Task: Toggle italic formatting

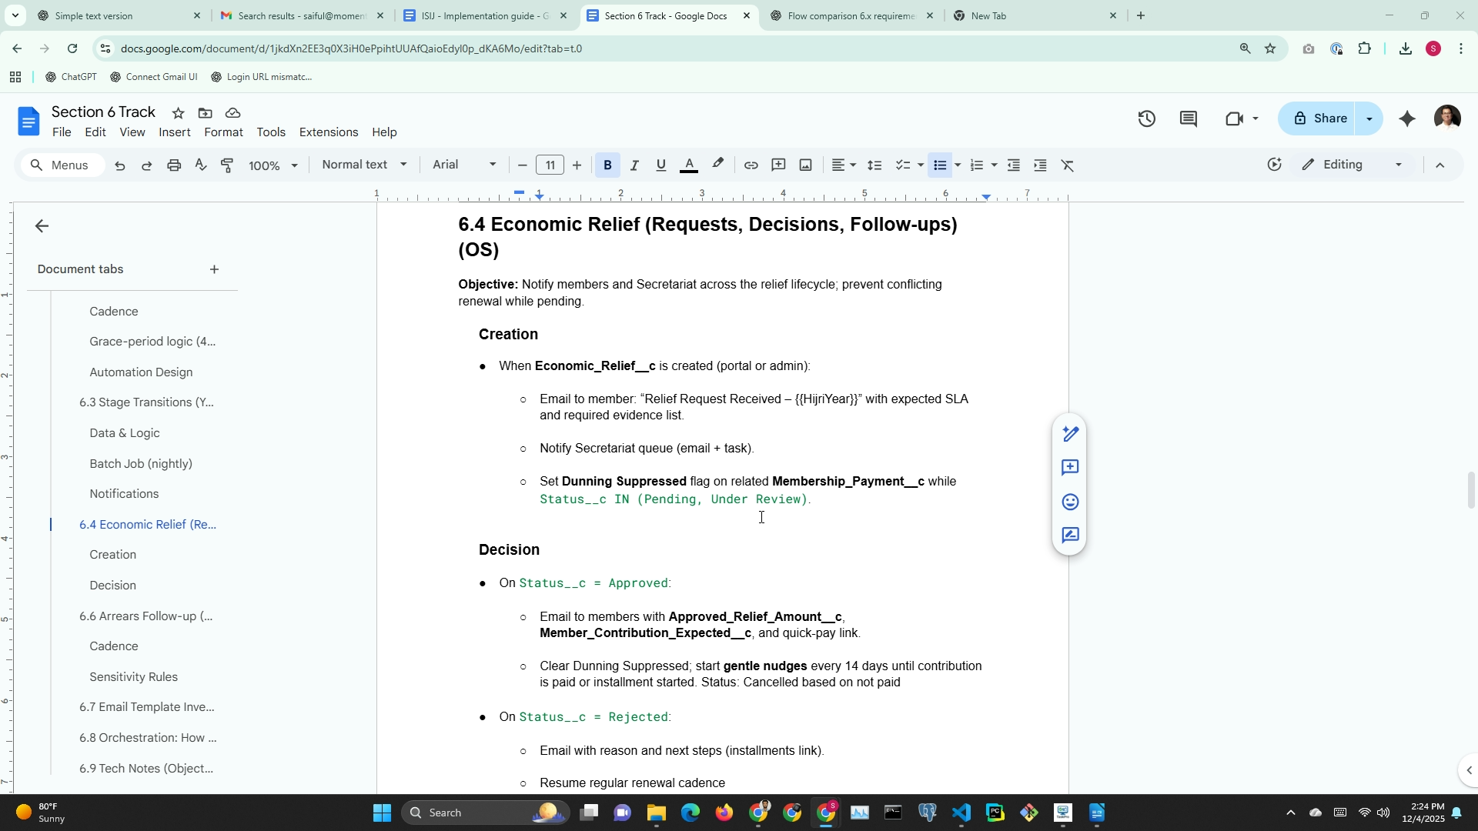Action: (634, 165)
